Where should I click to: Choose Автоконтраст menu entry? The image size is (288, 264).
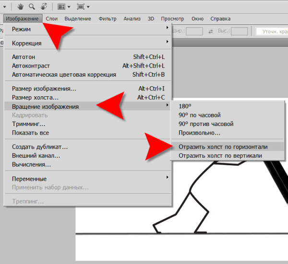tap(88, 66)
